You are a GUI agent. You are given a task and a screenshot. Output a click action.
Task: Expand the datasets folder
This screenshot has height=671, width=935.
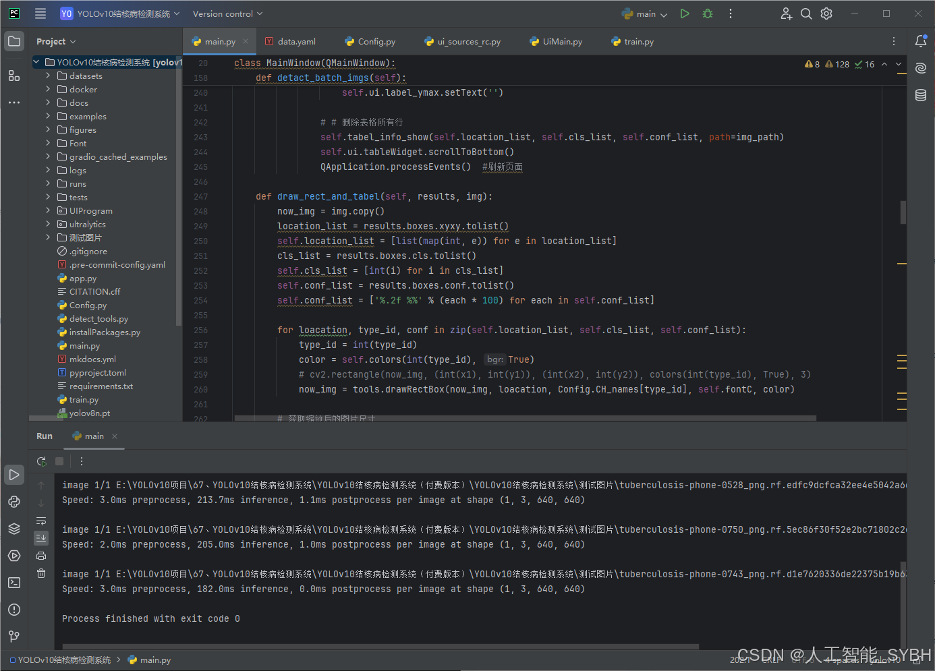tap(48, 76)
